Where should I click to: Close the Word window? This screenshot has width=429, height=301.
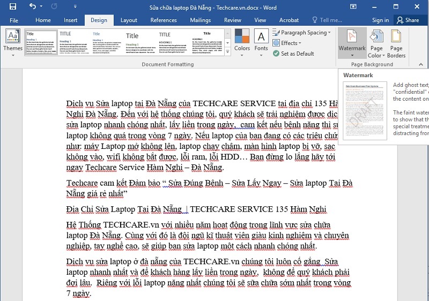click(x=417, y=6)
